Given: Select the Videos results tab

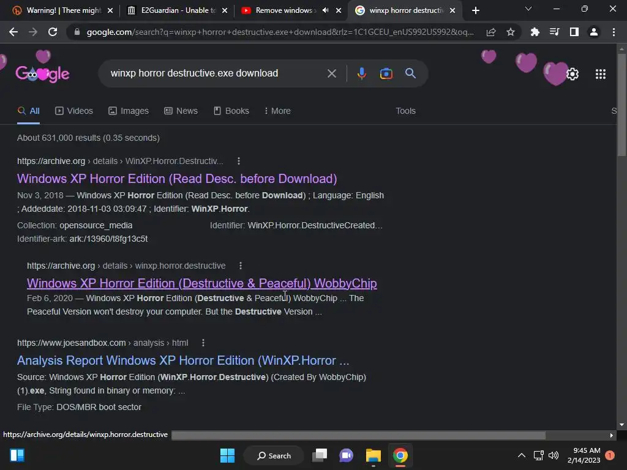Looking at the screenshot, I should pos(74,111).
